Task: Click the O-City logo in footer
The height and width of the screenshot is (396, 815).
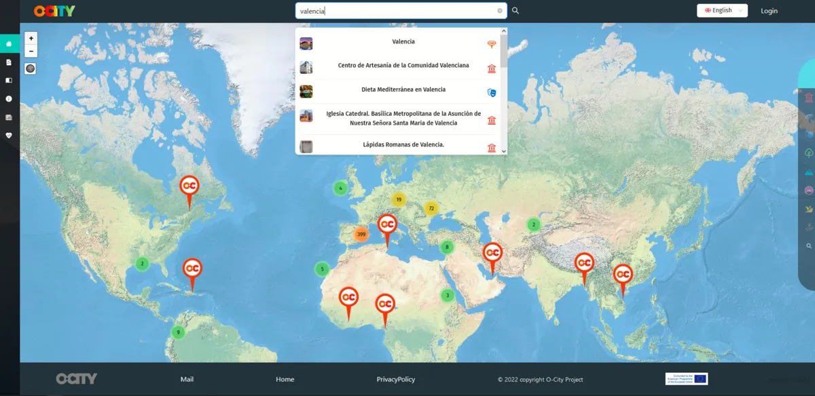Action: coord(76,378)
